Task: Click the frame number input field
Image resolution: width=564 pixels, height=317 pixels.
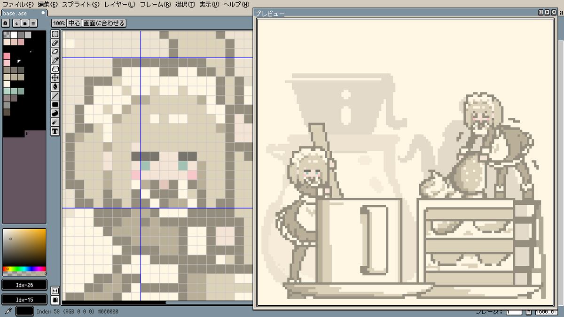Action: point(514,312)
